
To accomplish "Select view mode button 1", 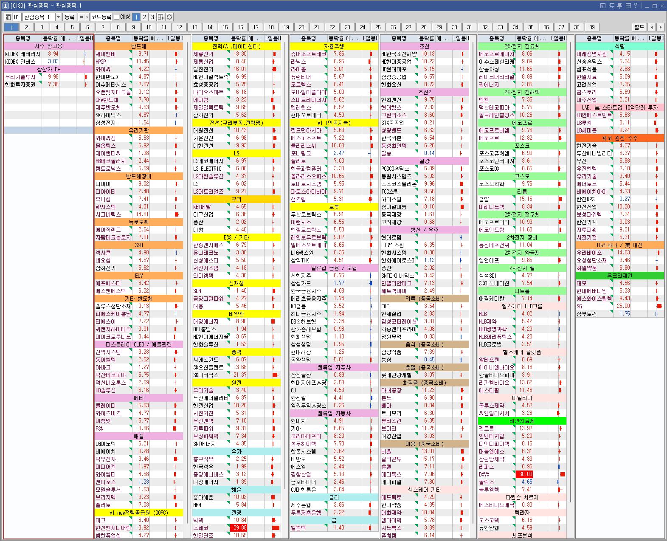I will [x=136, y=17].
